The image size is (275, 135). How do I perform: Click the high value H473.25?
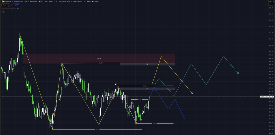(x=54, y=2)
